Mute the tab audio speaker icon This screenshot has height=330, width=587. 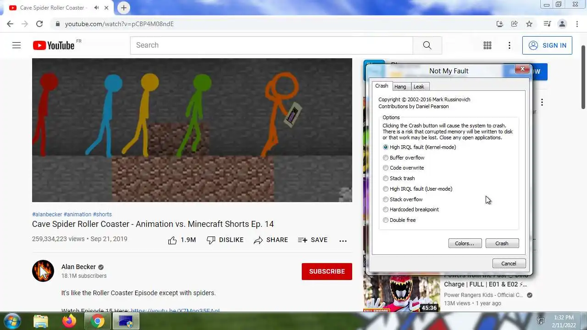click(x=96, y=8)
